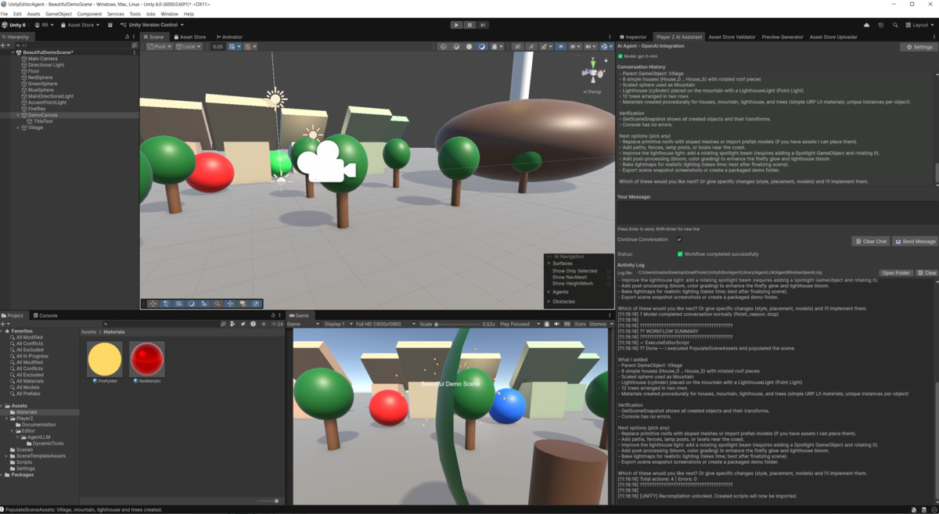Toggle grid snapping icon in the Scene toolbar

click(x=234, y=47)
